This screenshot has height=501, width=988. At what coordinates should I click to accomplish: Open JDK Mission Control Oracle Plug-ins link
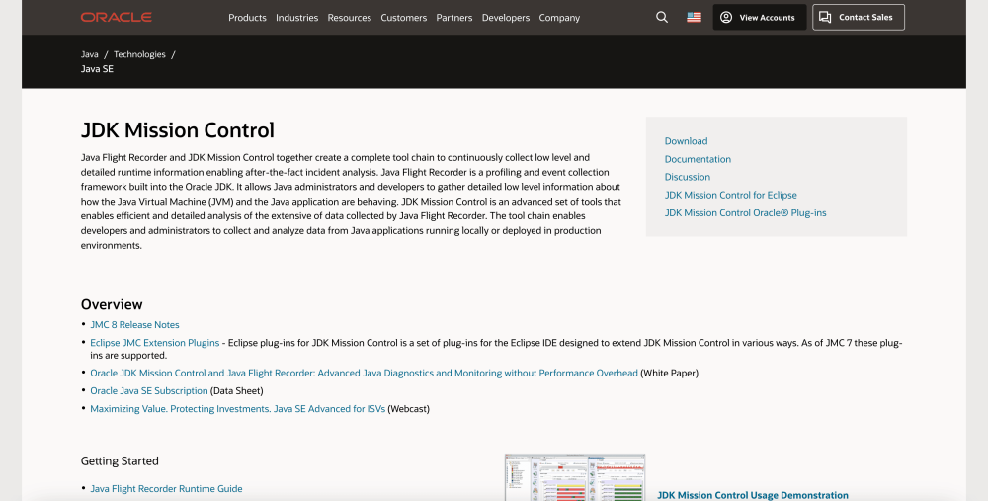(745, 213)
